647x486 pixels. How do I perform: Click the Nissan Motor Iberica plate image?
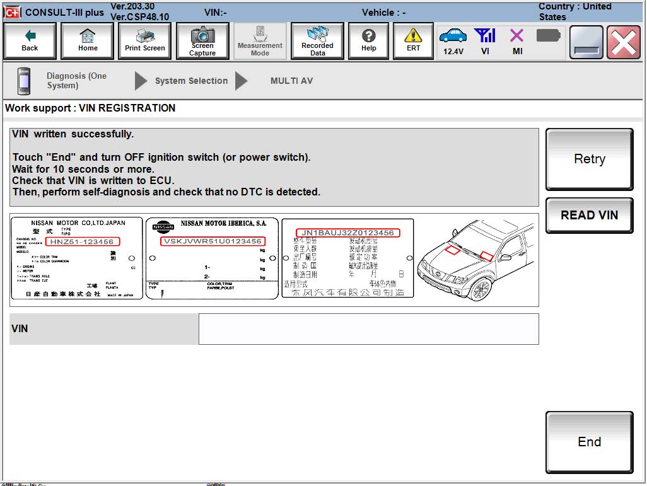tap(212, 258)
